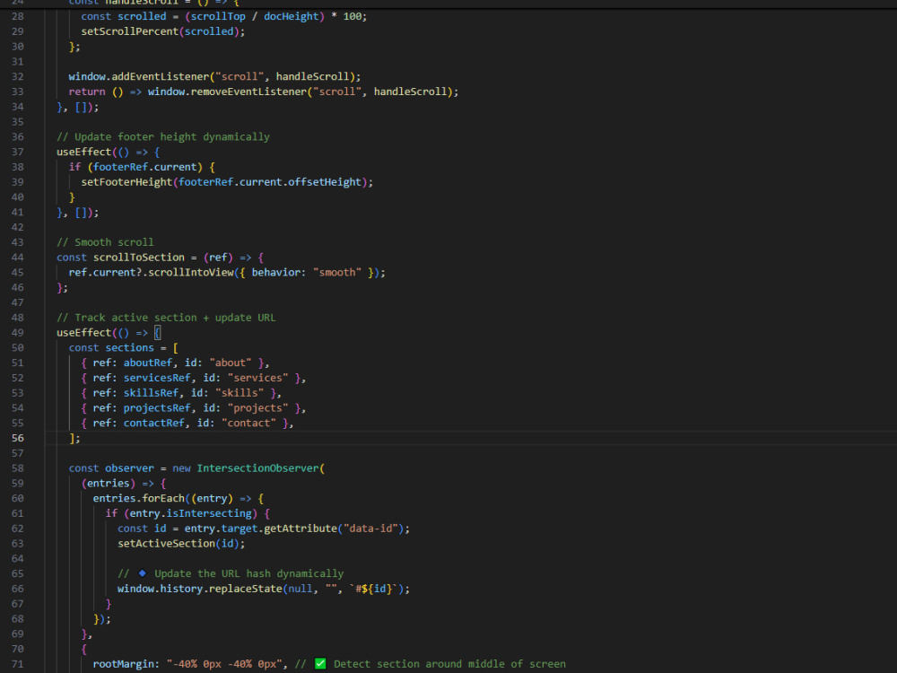This screenshot has width=897, height=673.
Task: Click the entries parameter on line 59
Action: (x=109, y=483)
